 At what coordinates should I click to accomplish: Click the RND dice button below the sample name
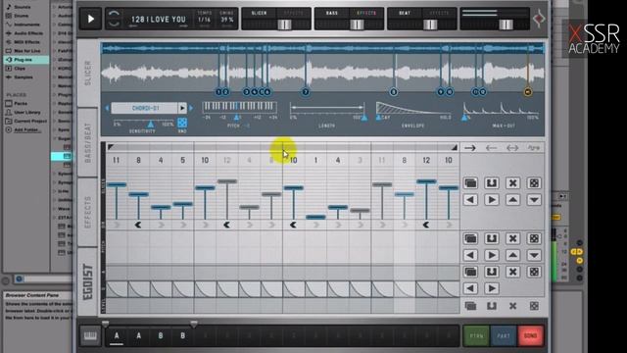pos(182,122)
